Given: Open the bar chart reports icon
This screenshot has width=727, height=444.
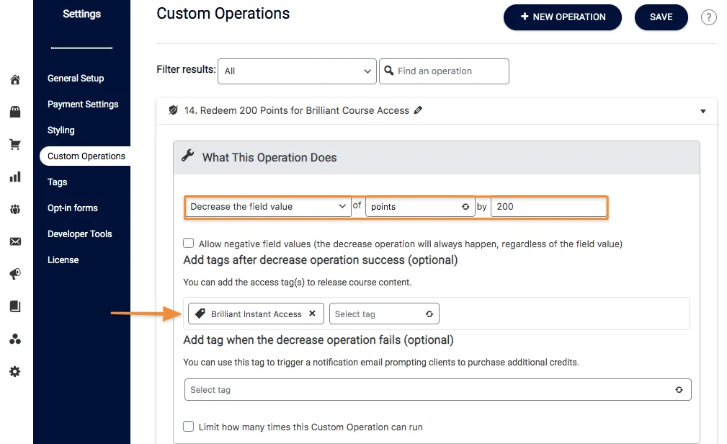Looking at the screenshot, I should 15,177.
